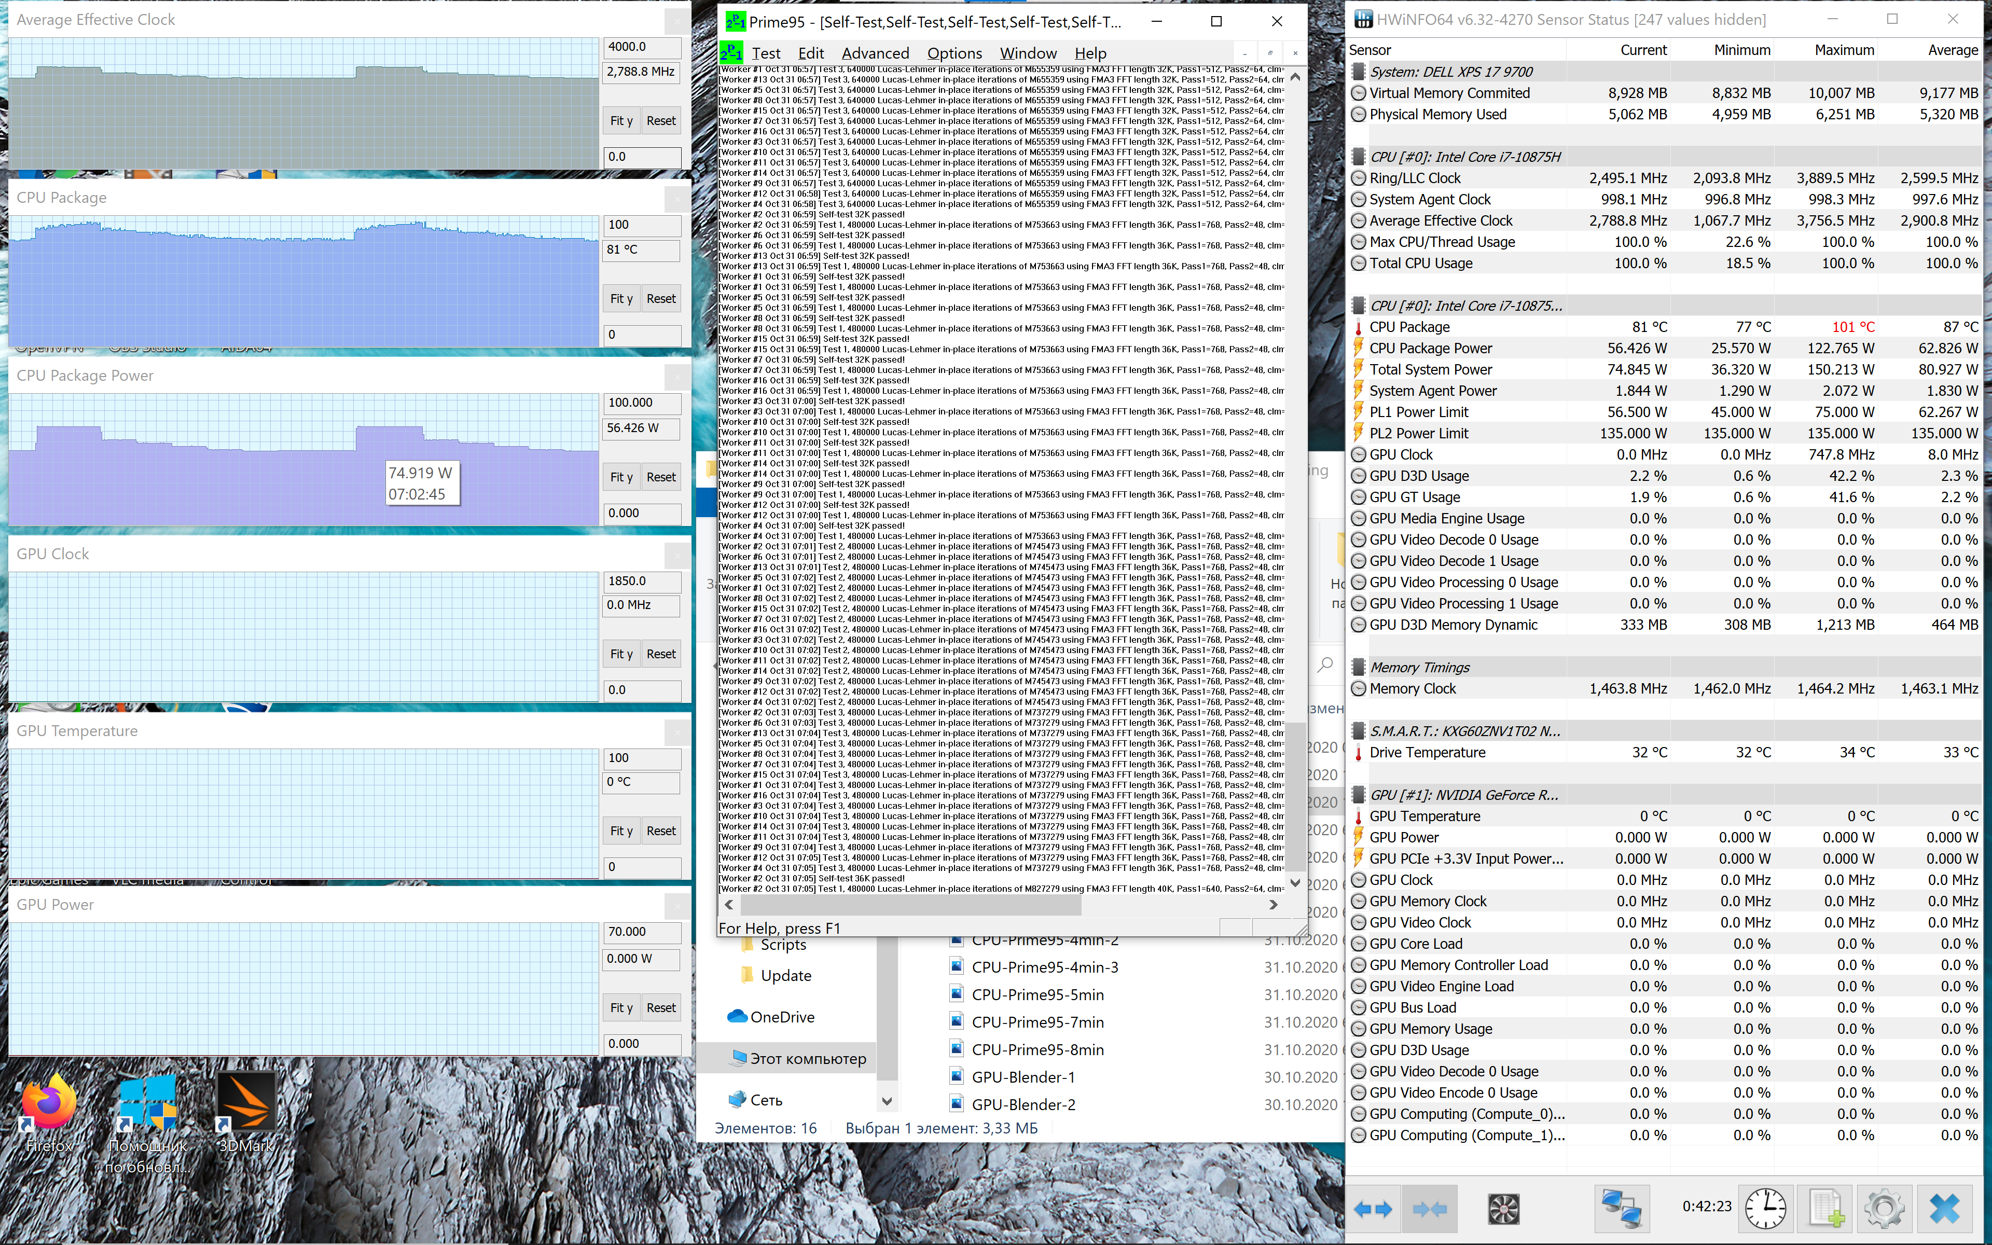Click thermometer icon on Drive Temperature row
The width and height of the screenshot is (1992, 1245).
pyautogui.click(x=1358, y=752)
